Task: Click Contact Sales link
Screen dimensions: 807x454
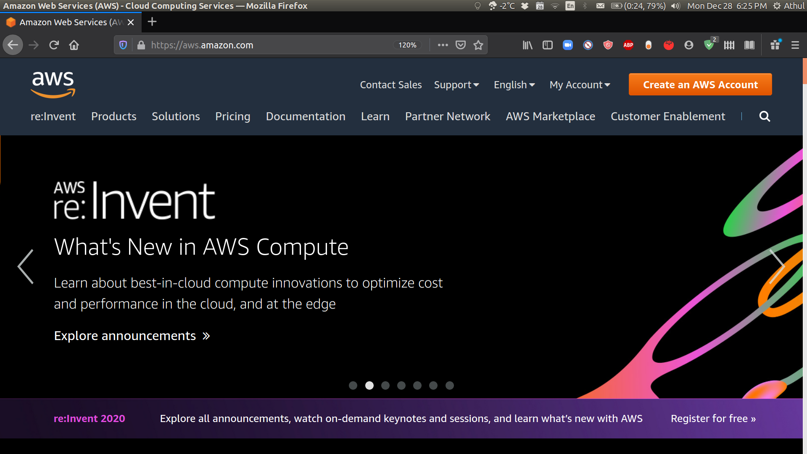Action: [x=391, y=85]
